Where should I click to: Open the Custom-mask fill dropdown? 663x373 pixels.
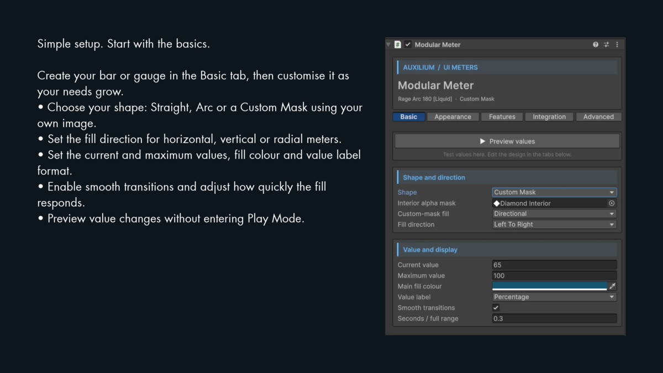coord(554,214)
